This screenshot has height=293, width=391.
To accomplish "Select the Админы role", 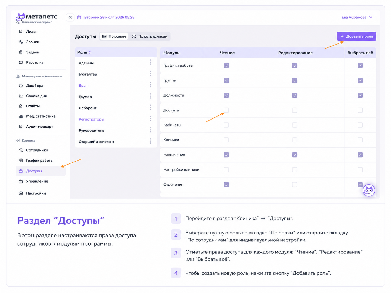I will pos(86,63).
